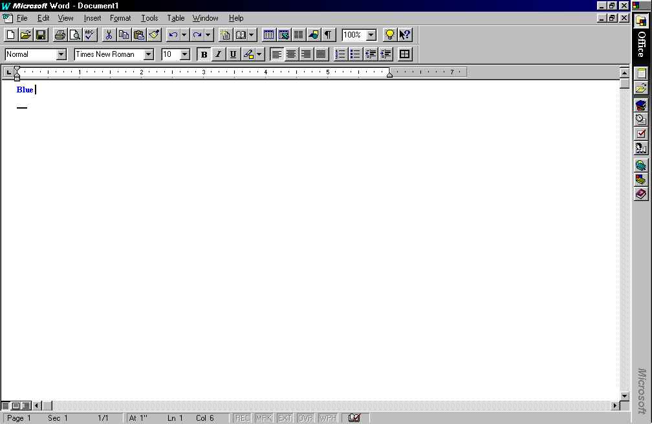Open an existing file via folder icon

(x=26, y=35)
